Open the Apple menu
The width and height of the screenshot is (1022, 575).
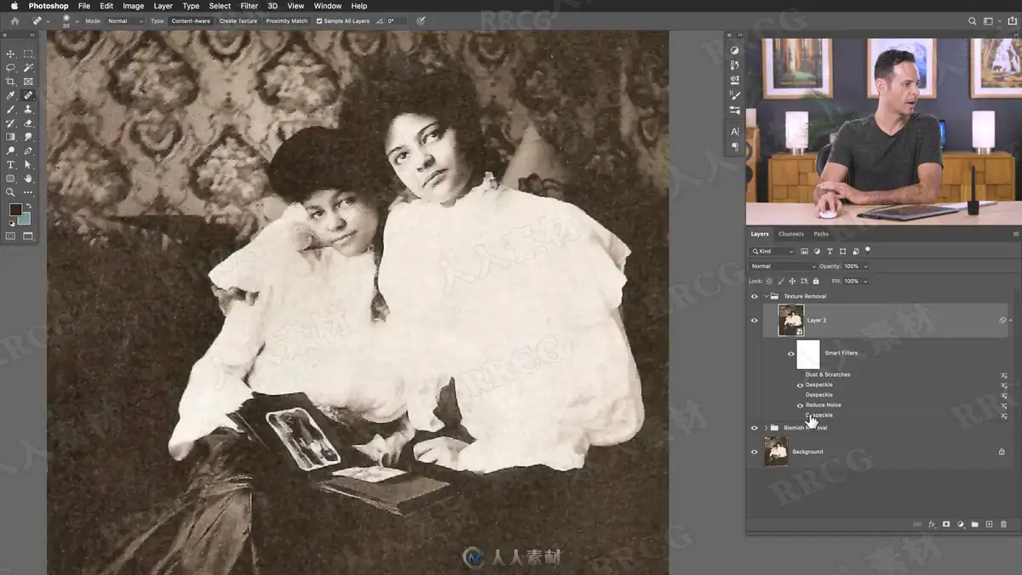pyautogui.click(x=14, y=6)
